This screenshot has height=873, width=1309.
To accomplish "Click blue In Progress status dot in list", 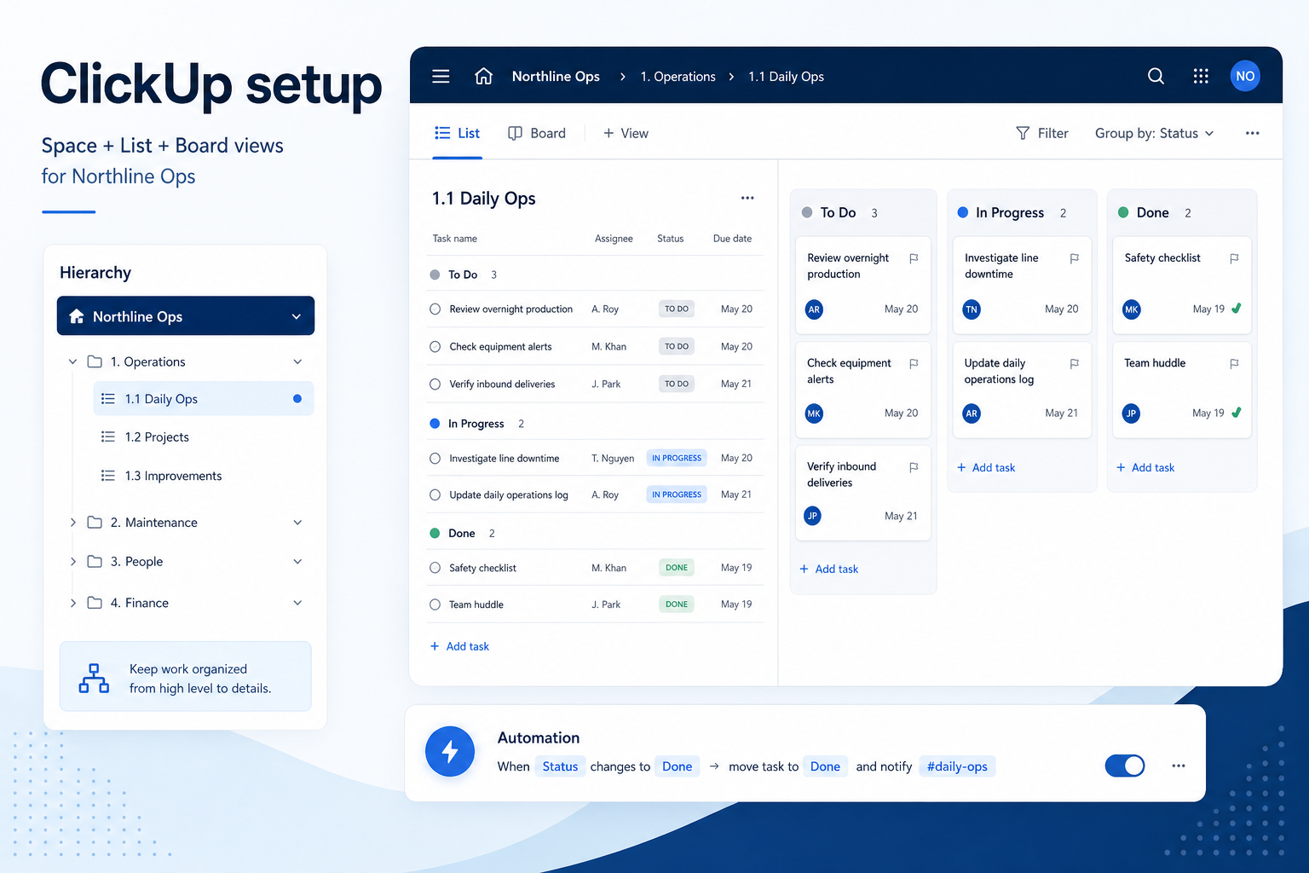I will point(435,423).
